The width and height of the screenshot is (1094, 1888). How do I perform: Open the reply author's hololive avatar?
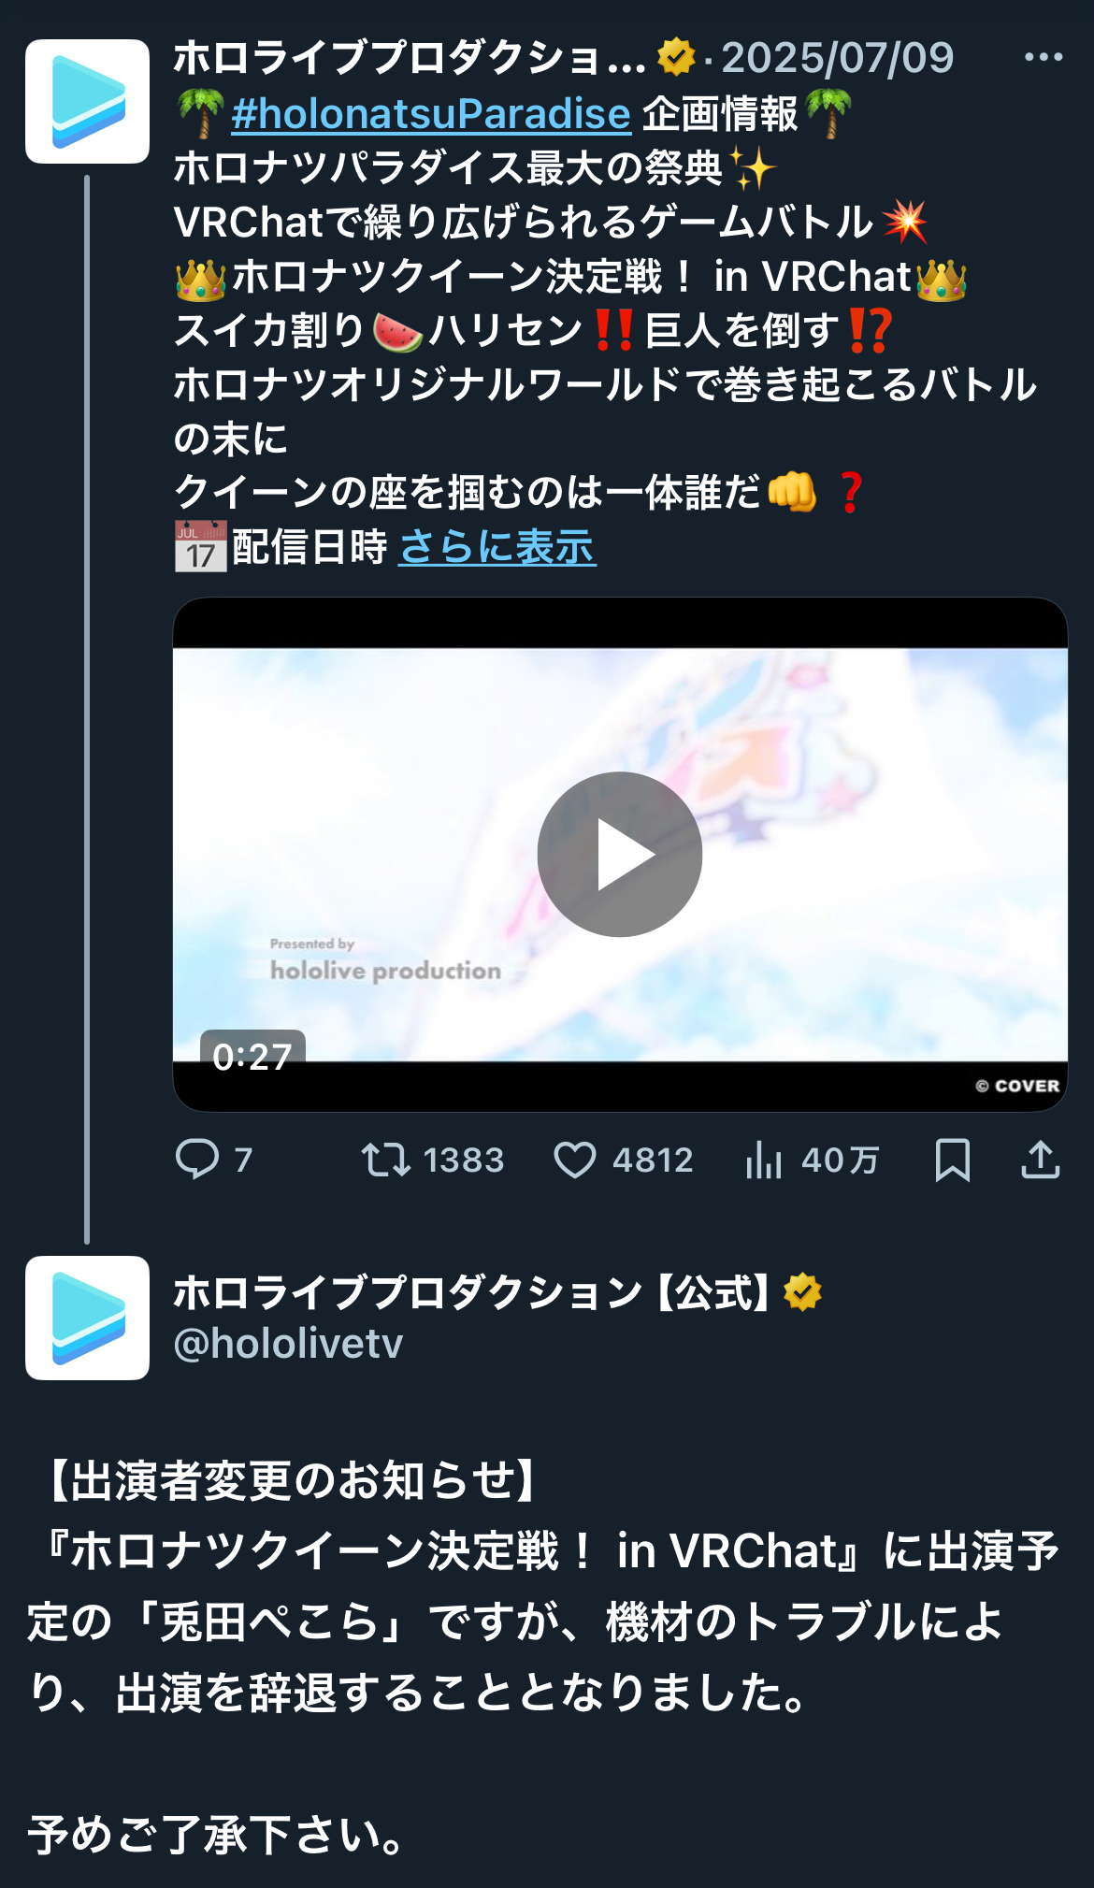(x=87, y=1318)
